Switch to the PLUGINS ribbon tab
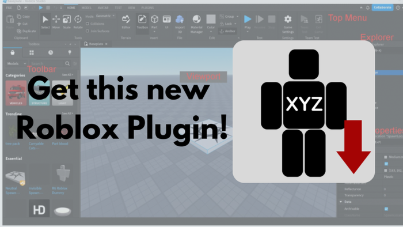This screenshot has width=403, height=227. pyautogui.click(x=147, y=7)
